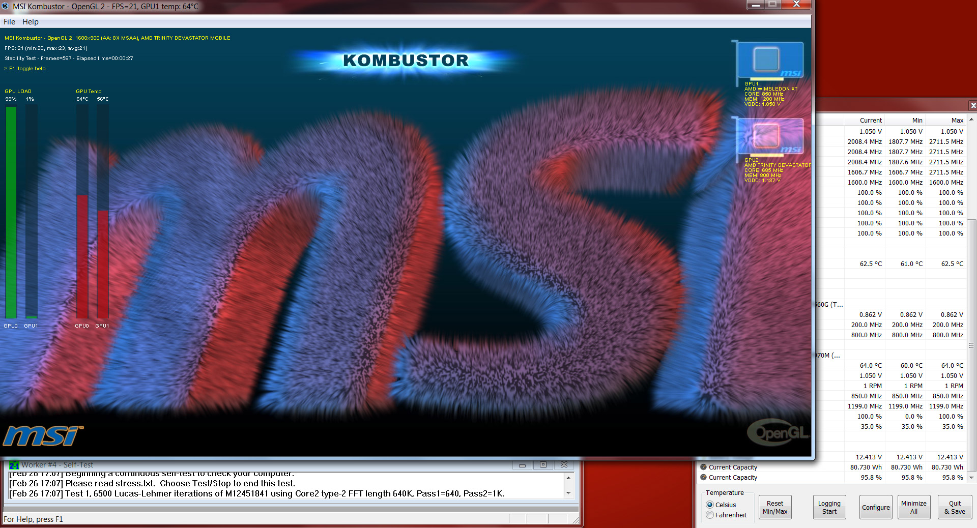Select the Current Capacity row showing 80.730 Wh
The width and height of the screenshot is (977, 528).
(x=832, y=467)
